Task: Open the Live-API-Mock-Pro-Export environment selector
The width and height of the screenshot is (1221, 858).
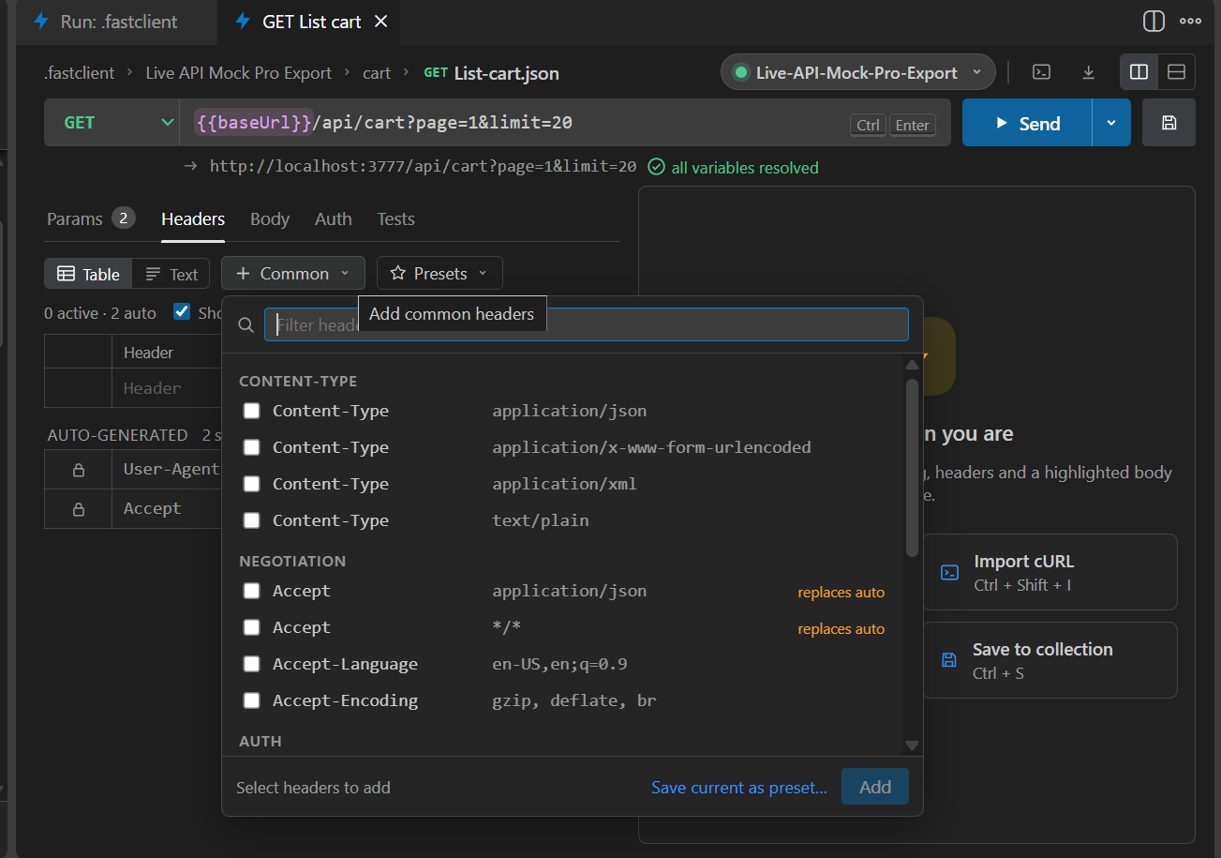Action: tap(857, 72)
